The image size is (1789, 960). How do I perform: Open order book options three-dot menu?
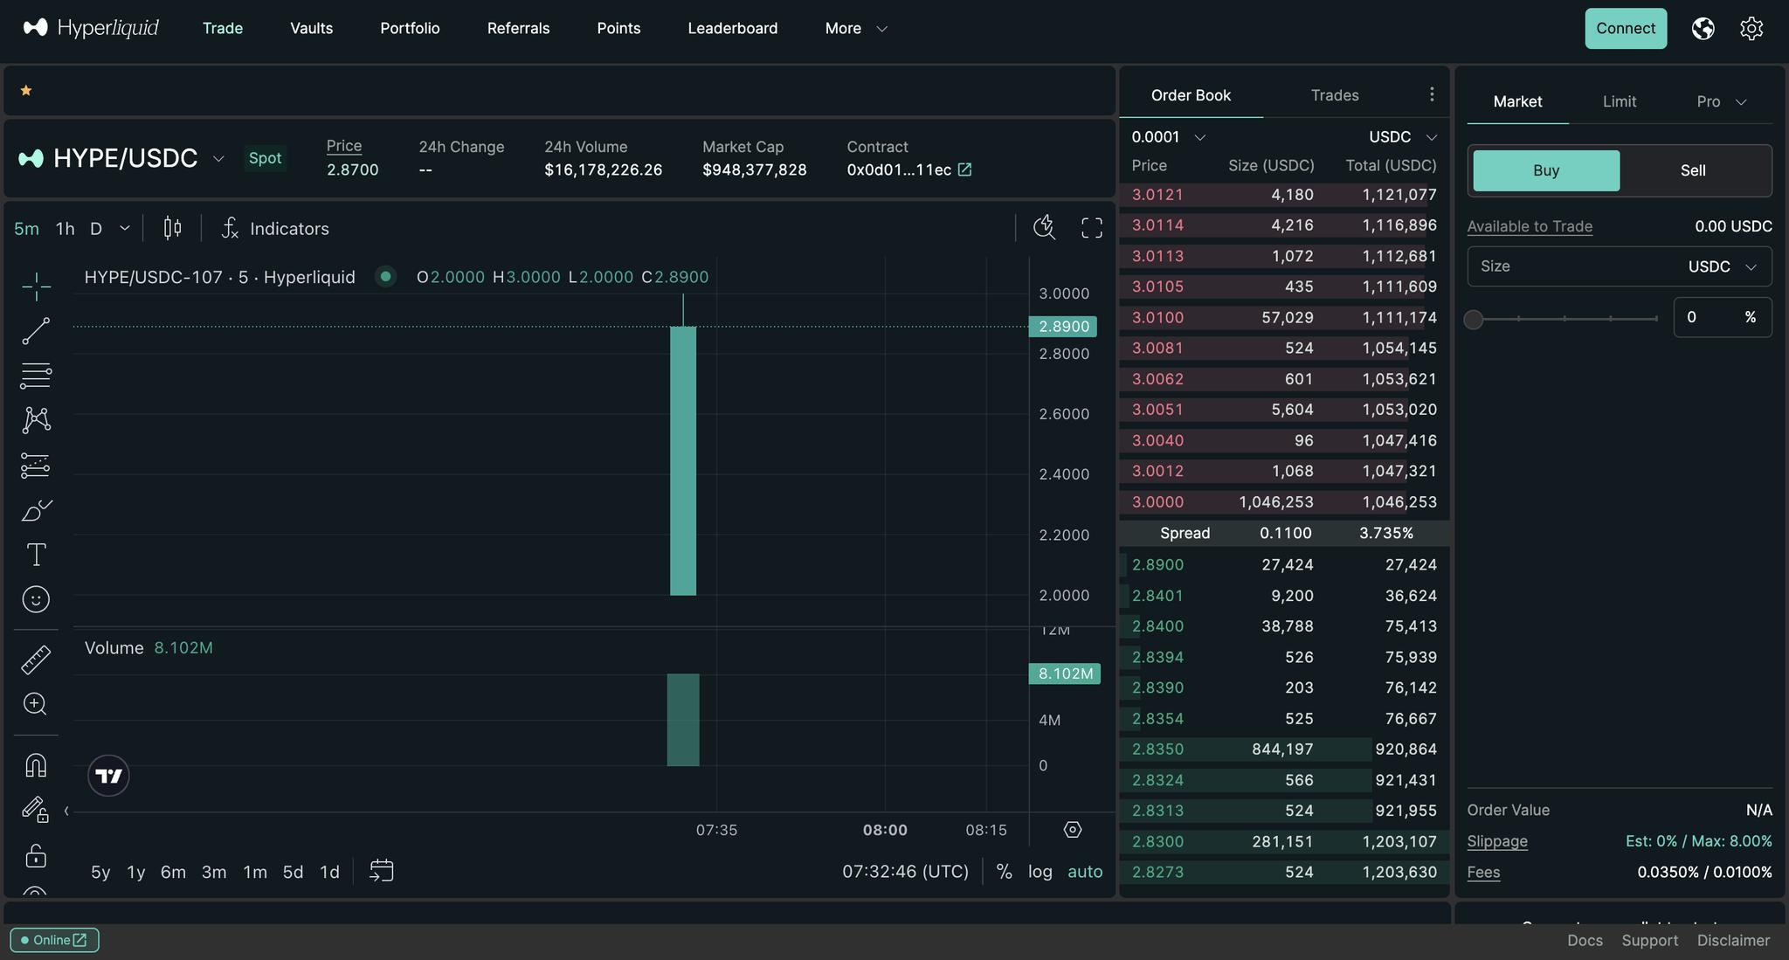coord(1431,94)
